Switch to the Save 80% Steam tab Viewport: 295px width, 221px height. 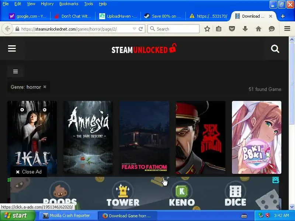pos(163,16)
